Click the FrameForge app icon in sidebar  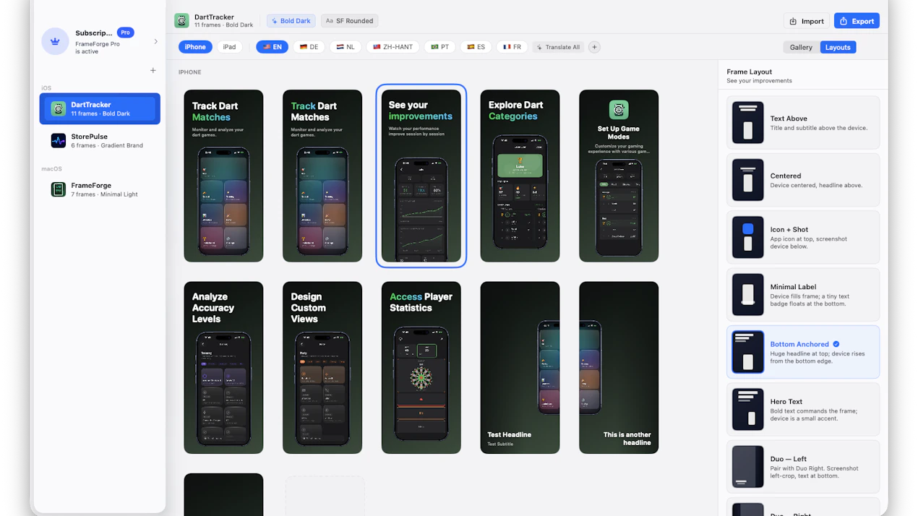coord(59,189)
